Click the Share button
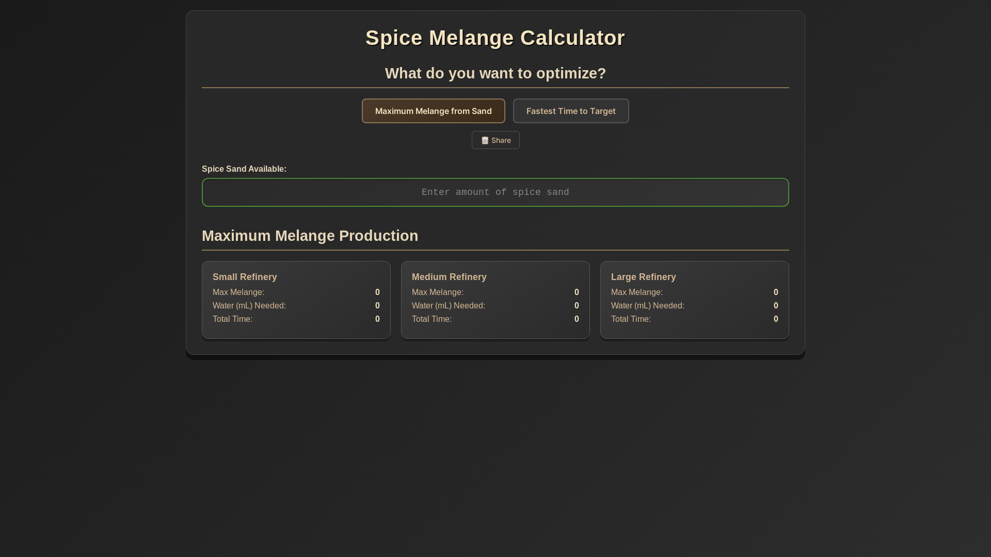Viewport: 991px width, 557px height. coord(495,140)
